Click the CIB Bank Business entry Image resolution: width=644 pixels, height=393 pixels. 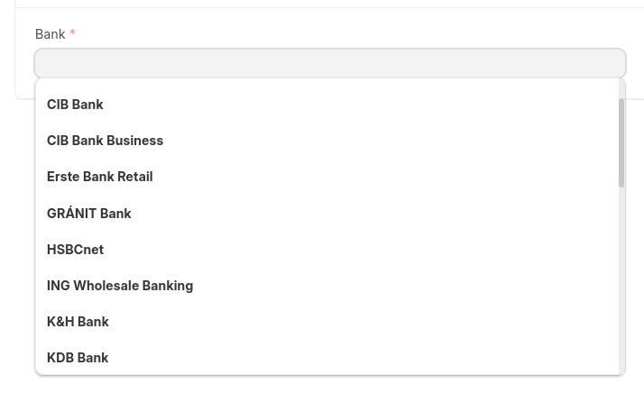point(105,141)
